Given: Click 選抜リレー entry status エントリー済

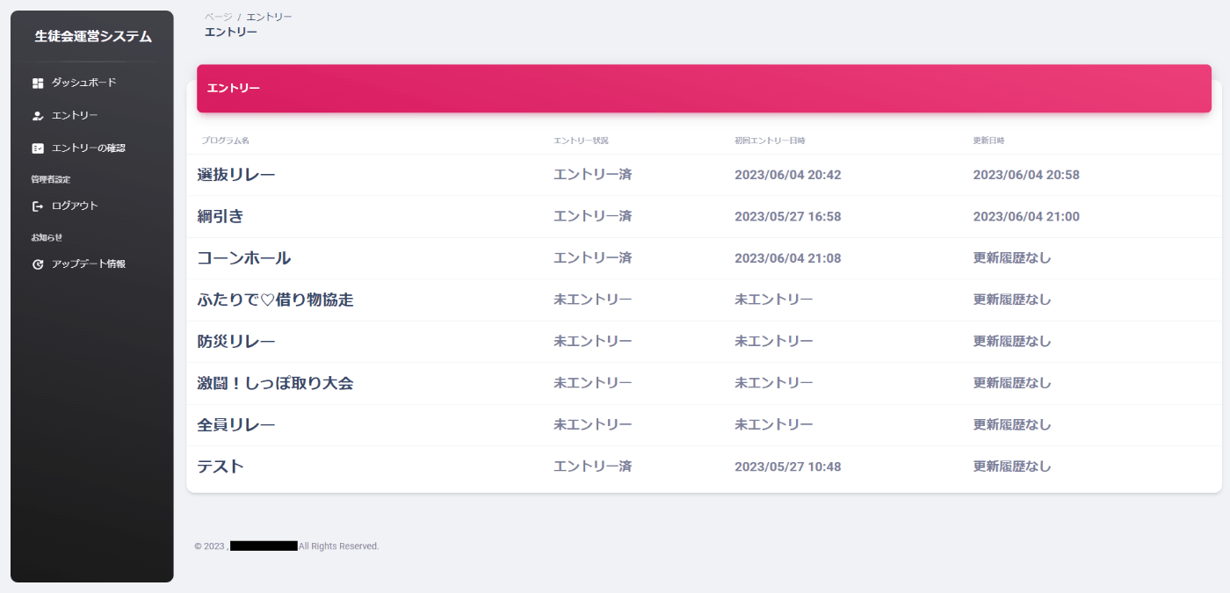Looking at the screenshot, I should click(593, 175).
